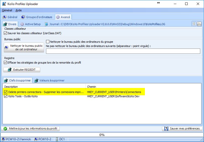Viewport: 204px width, 142px height.
Task: Open the Active Setup sub-tab
Action: pyautogui.click(x=30, y=24)
